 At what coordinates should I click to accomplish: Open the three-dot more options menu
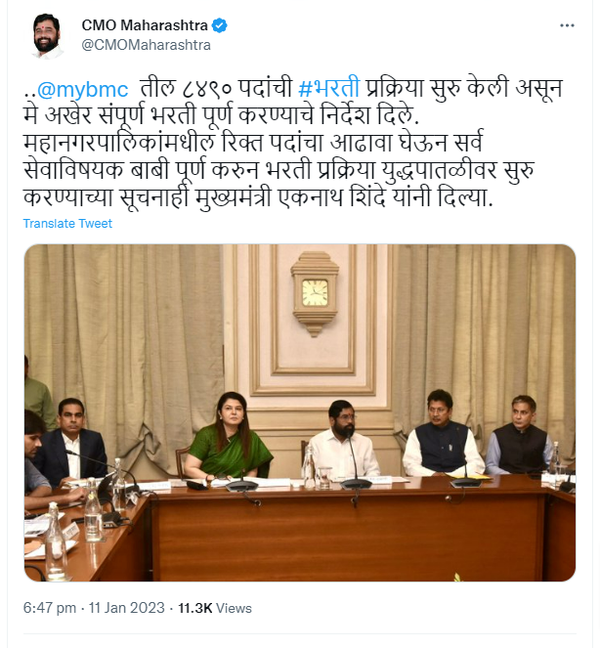(x=567, y=25)
